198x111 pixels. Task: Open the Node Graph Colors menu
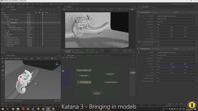coord(71,58)
